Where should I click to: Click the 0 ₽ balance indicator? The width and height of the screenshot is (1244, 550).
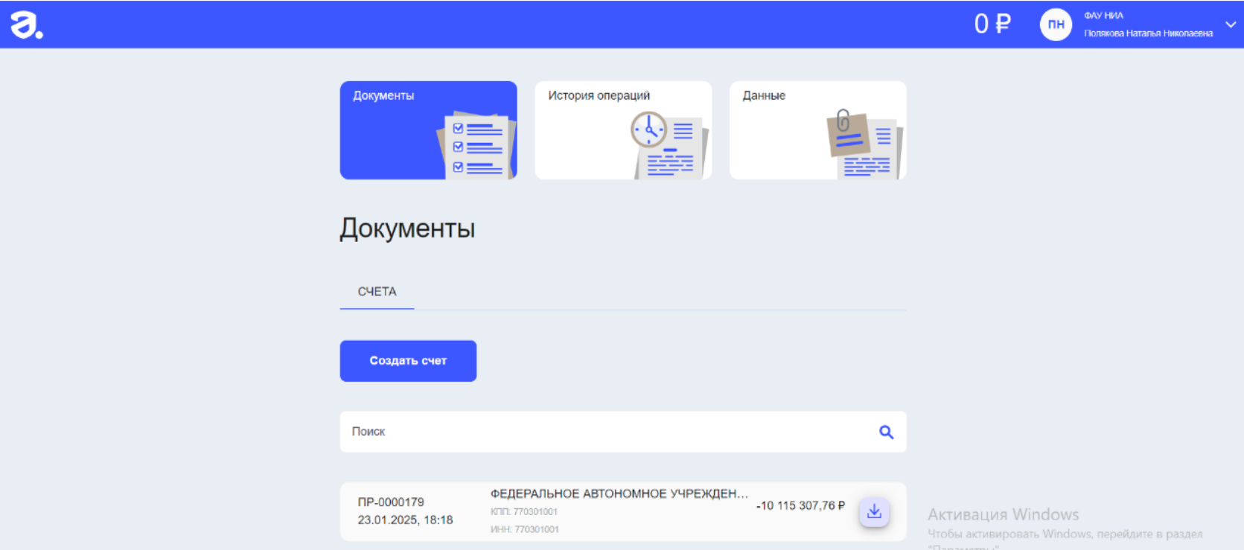coord(992,25)
